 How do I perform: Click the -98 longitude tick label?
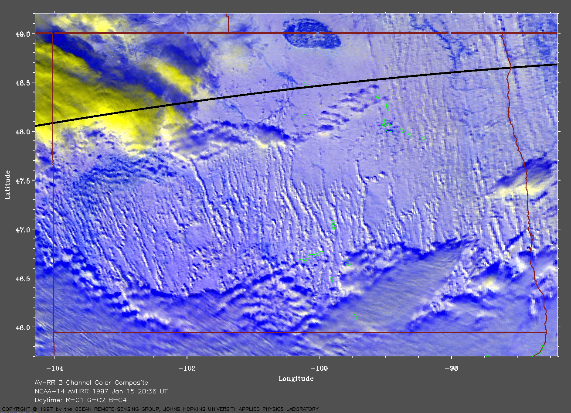pyautogui.click(x=452, y=368)
